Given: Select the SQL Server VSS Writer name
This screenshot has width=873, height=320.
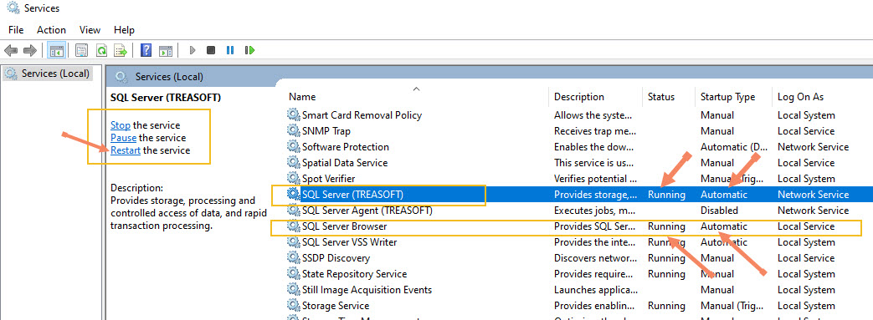Looking at the screenshot, I should point(349,242).
